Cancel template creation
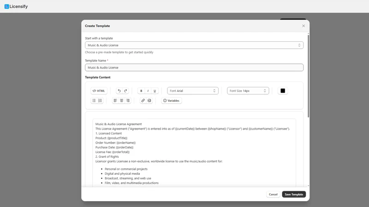Viewport: 369px width, 207px height. pyautogui.click(x=273, y=194)
